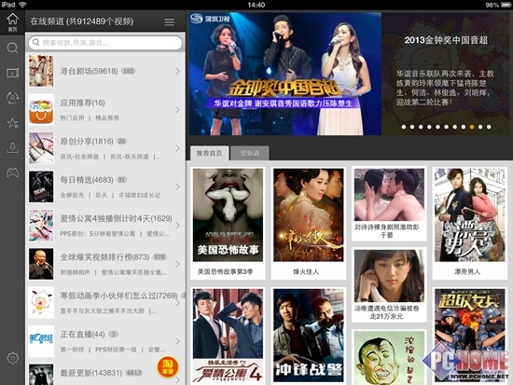This screenshot has height=385, width=513.
Task: Click the 郭德纲相声 sub-link
Action: (x=75, y=272)
